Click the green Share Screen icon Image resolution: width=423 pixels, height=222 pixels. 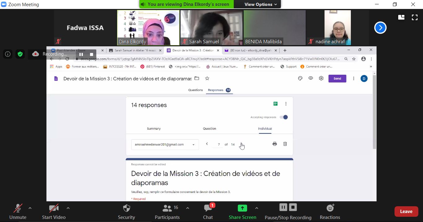[242, 208]
